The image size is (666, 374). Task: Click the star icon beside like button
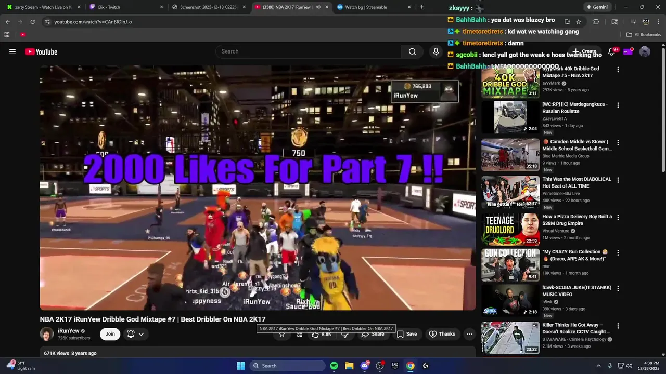pyautogui.click(x=282, y=334)
